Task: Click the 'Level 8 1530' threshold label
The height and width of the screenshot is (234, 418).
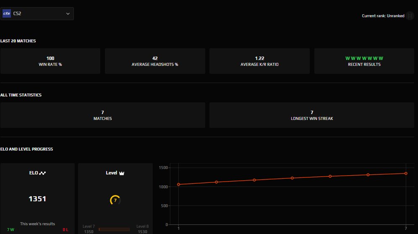Action: tap(142, 229)
